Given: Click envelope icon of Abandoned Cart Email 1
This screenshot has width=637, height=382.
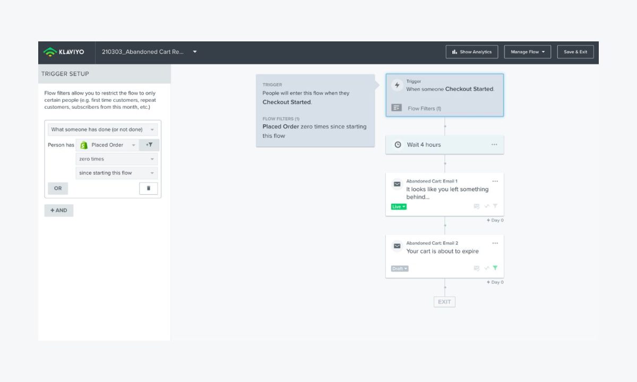Looking at the screenshot, I should point(397,185).
